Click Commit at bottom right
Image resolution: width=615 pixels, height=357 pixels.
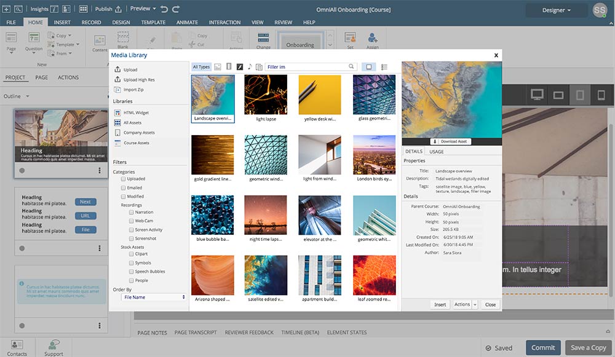(x=542, y=347)
